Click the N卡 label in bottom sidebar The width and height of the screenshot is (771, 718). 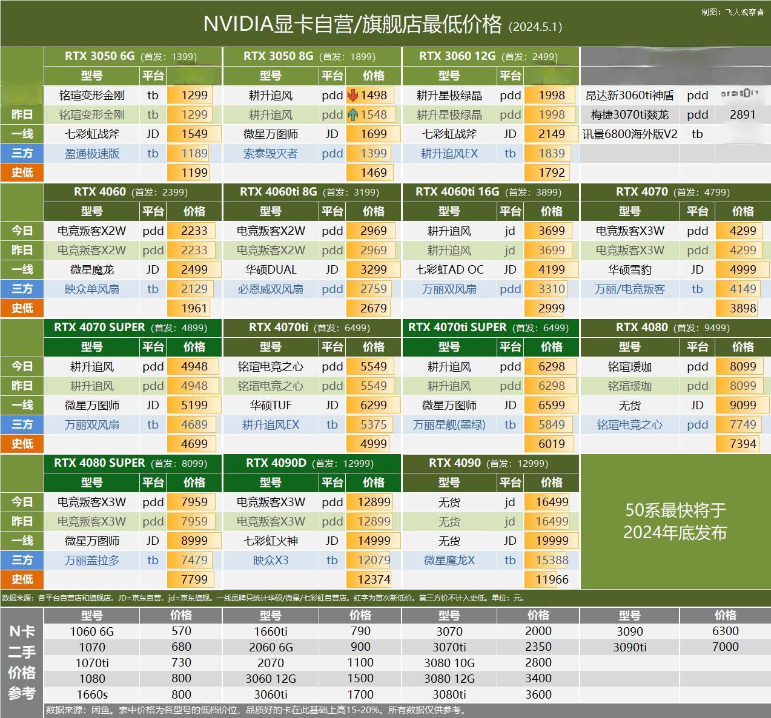(x=22, y=631)
